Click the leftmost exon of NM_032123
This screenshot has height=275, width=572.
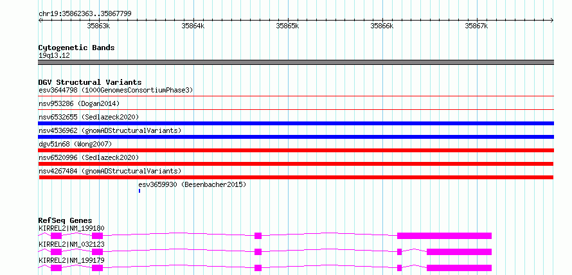coord(56,252)
